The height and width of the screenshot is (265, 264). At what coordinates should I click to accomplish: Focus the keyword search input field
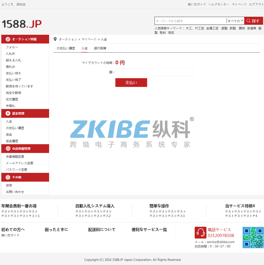pyautogui.click(x=190, y=21)
